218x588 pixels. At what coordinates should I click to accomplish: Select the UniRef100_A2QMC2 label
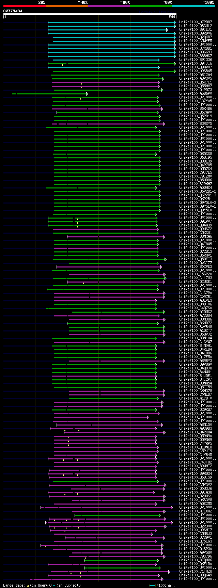coord(196,312)
